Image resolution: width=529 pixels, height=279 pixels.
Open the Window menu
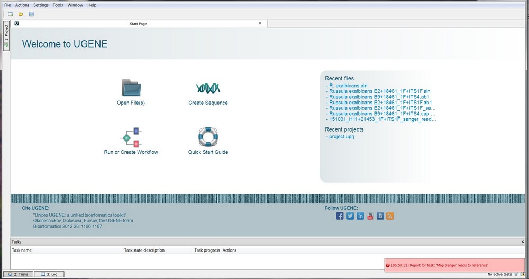coord(75,5)
